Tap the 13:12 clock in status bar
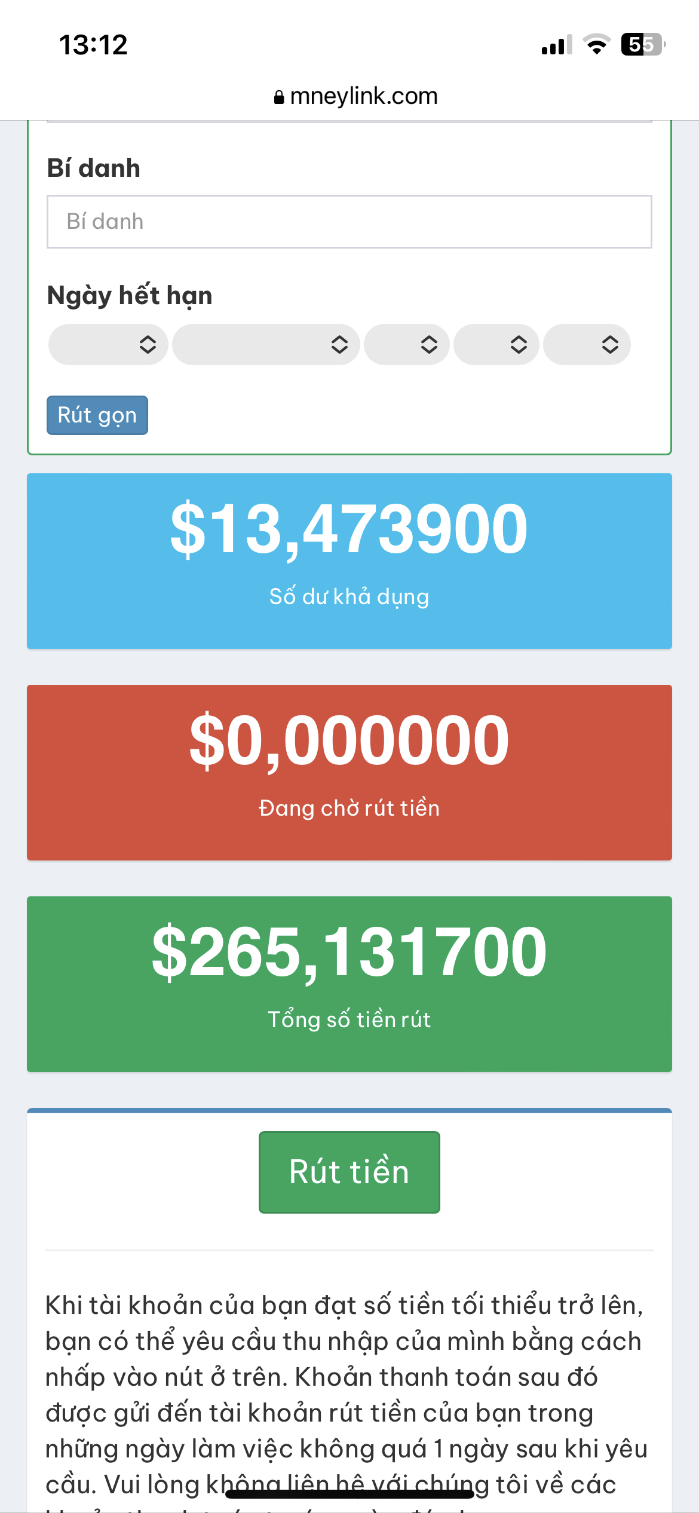This screenshot has height=1513, width=699. (93, 45)
